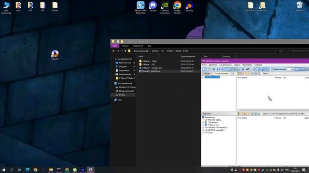This screenshot has height=173, width=309.
Task: Open the 'Самозагрузка' menu in UltraISO
Action: pyautogui.click(x=225, y=65)
